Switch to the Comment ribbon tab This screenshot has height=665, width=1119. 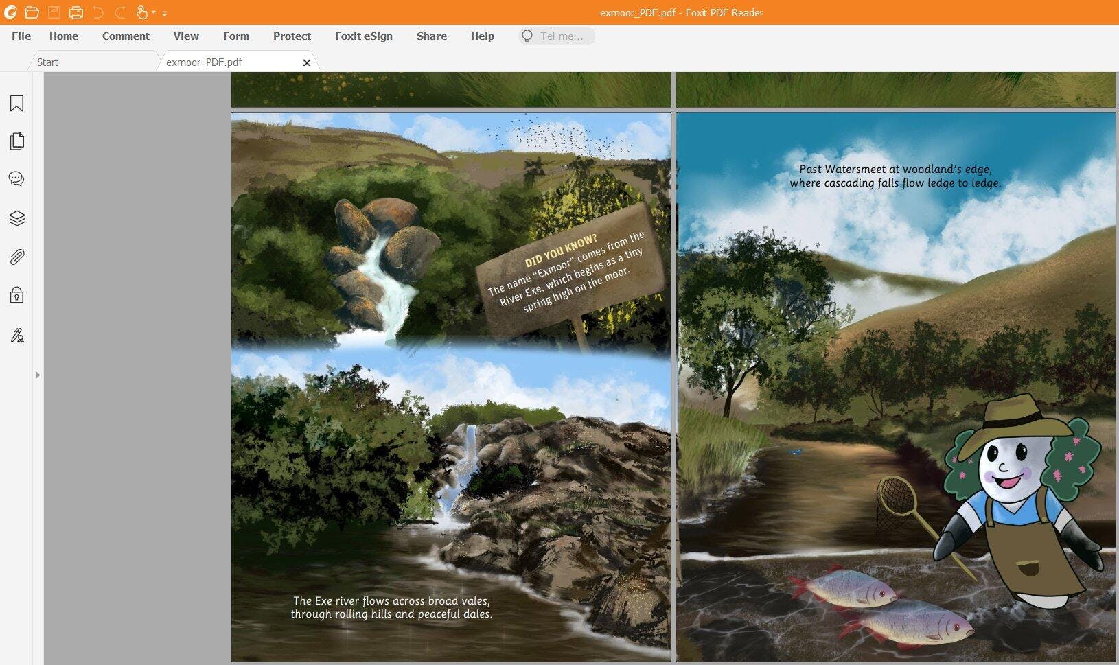click(x=126, y=36)
